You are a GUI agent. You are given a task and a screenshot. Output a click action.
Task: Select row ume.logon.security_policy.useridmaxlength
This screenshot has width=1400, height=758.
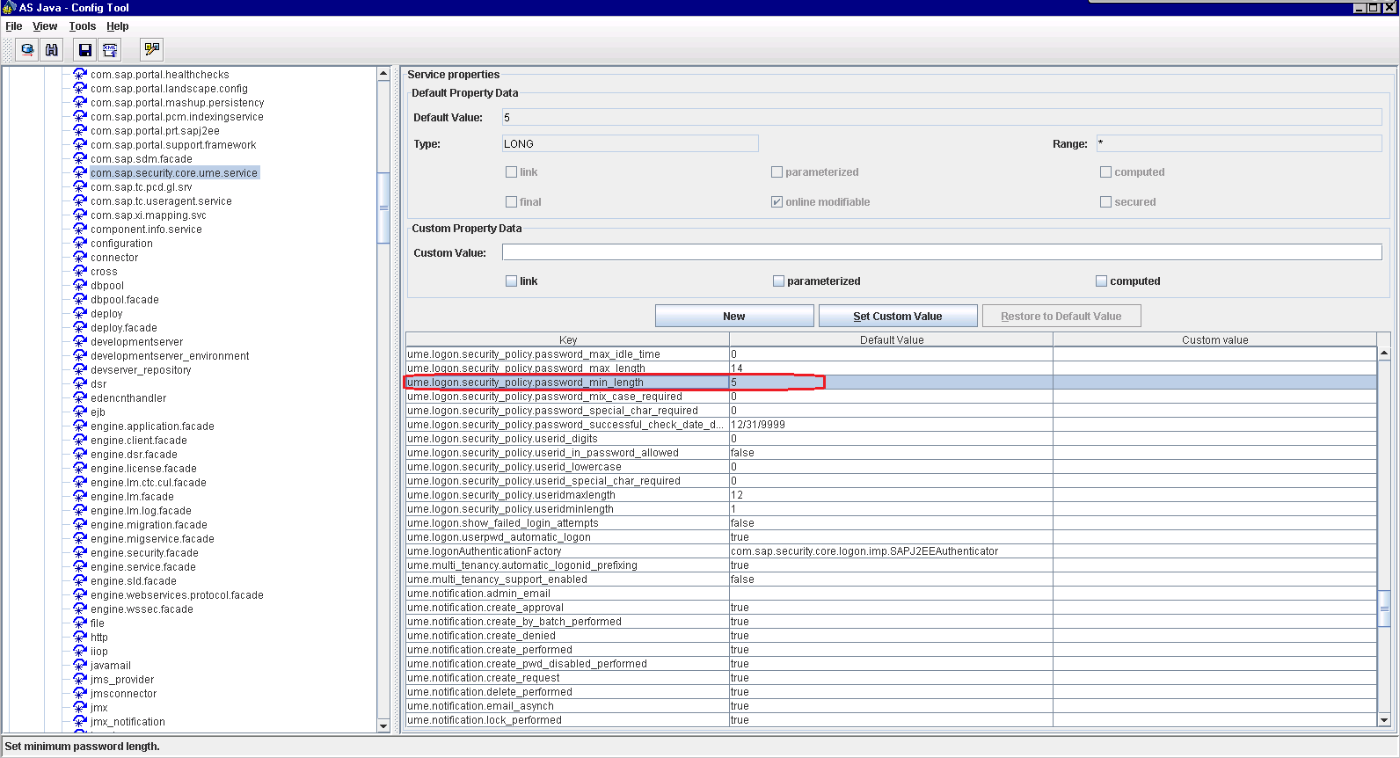click(891, 494)
